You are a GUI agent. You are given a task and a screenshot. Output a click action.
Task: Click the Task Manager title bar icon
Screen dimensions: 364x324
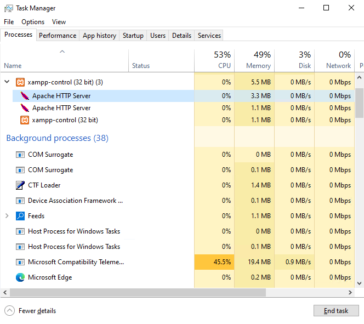[9, 8]
